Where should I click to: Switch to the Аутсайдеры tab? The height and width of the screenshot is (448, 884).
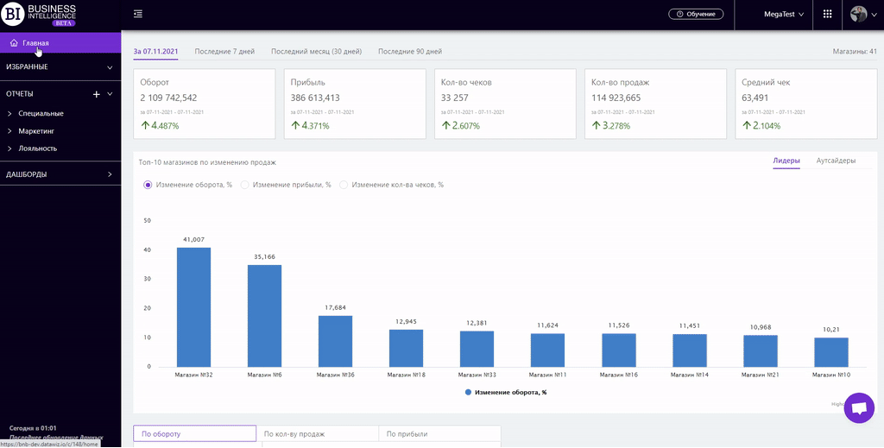[836, 161]
